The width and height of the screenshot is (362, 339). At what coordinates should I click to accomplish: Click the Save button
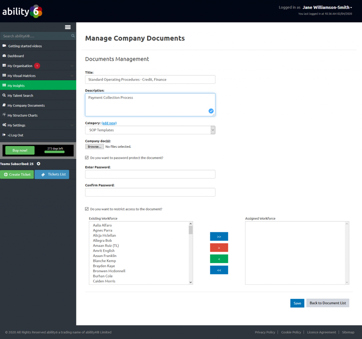tap(297, 303)
